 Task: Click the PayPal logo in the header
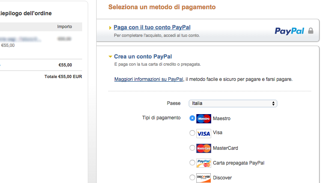tap(289, 31)
